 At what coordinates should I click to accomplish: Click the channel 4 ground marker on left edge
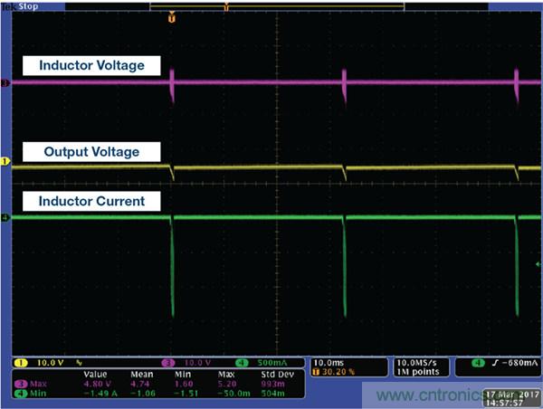point(5,218)
